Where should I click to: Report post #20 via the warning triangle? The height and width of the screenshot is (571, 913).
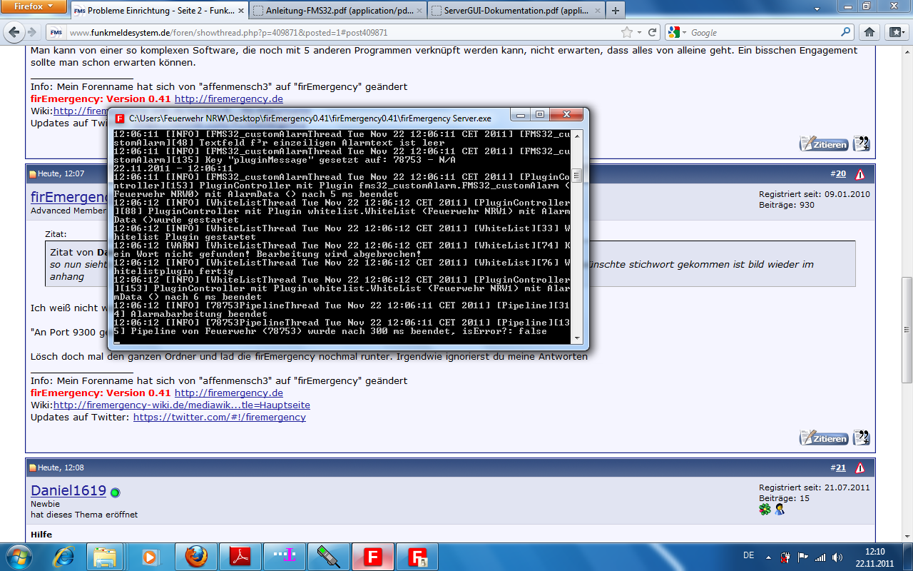860,174
